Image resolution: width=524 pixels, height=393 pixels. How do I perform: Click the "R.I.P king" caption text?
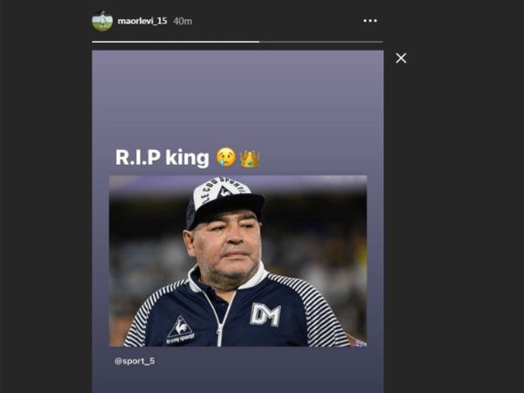point(162,158)
